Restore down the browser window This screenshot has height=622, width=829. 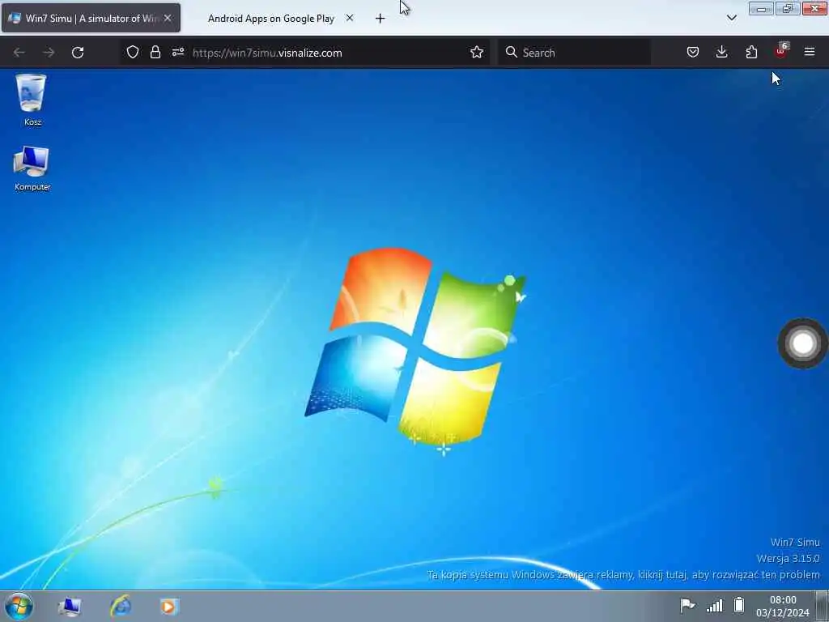pos(787,8)
